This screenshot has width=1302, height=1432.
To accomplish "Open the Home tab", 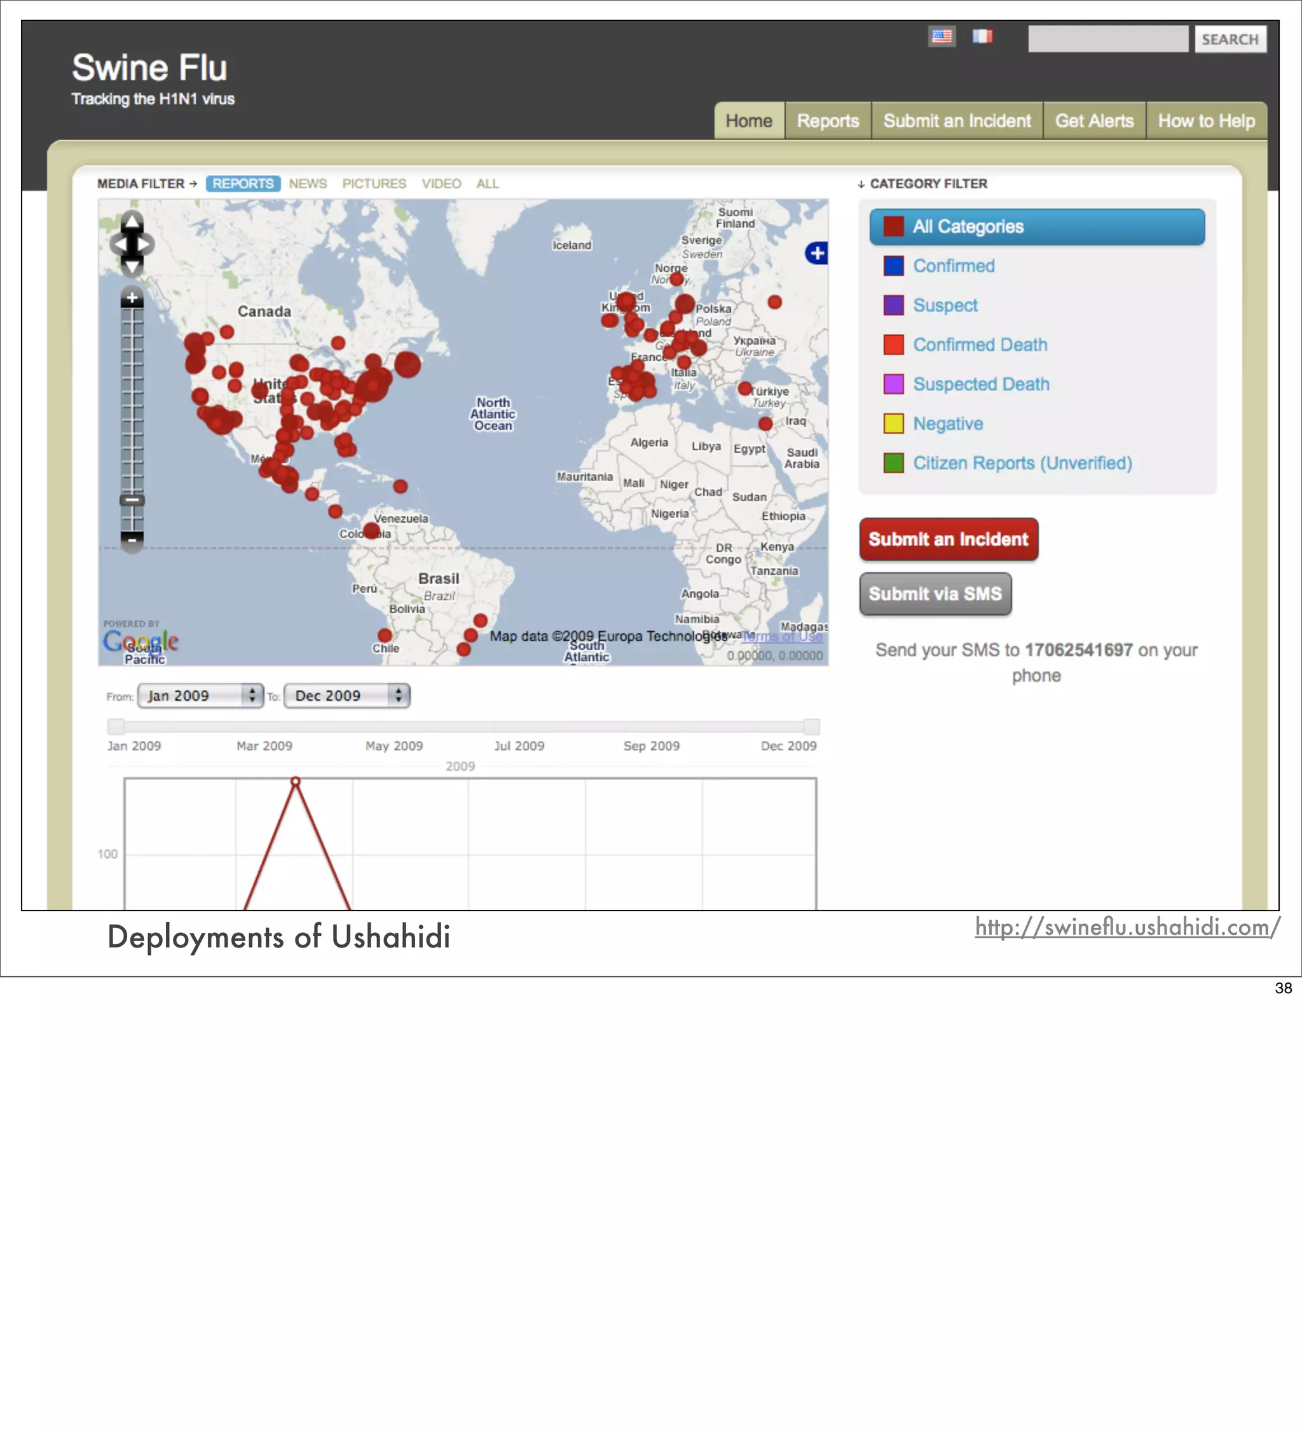I will click(x=749, y=121).
